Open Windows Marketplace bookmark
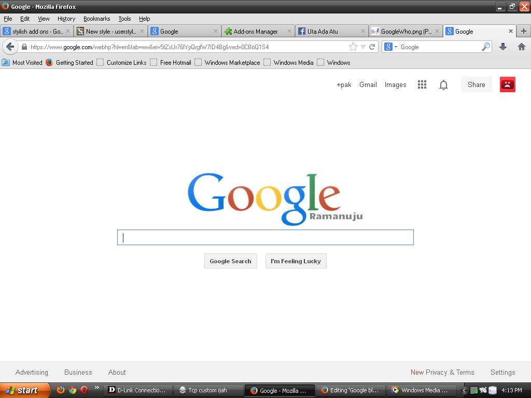 point(228,63)
